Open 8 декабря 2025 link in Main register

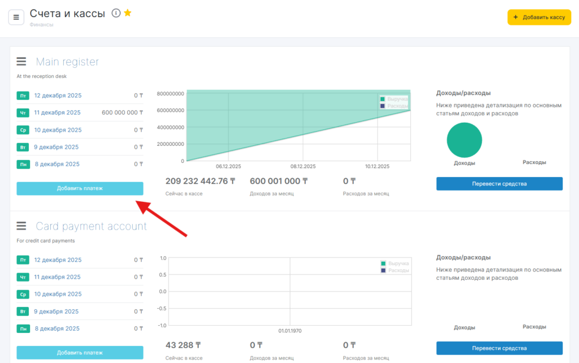57,164
